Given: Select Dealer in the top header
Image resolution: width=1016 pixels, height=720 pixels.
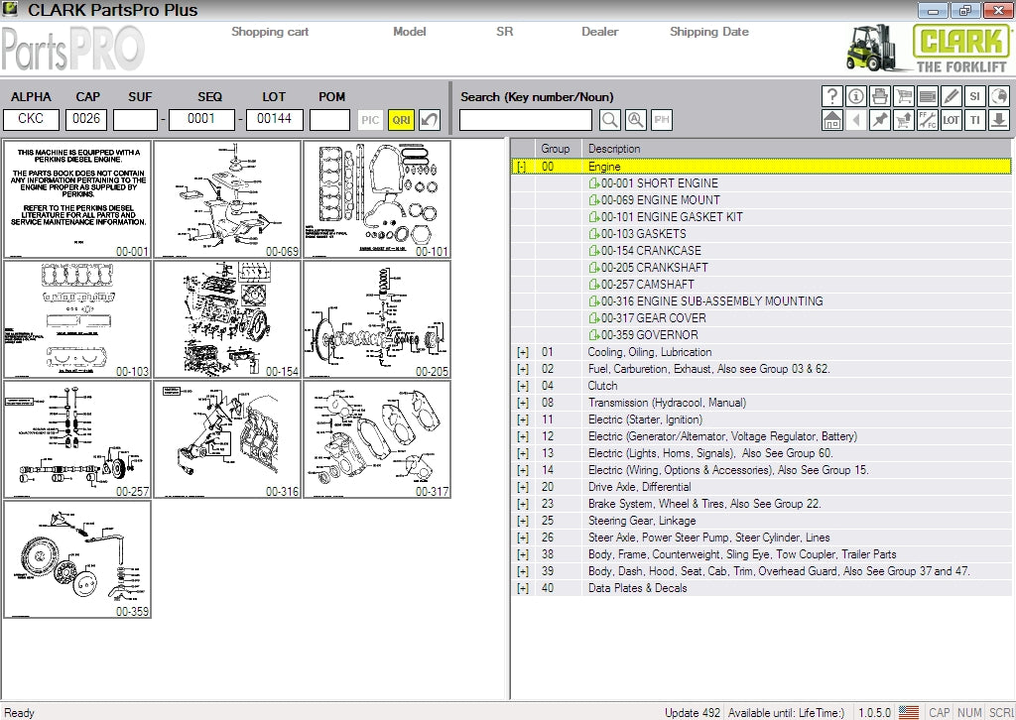Looking at the screenshot, I should point(599,32).
